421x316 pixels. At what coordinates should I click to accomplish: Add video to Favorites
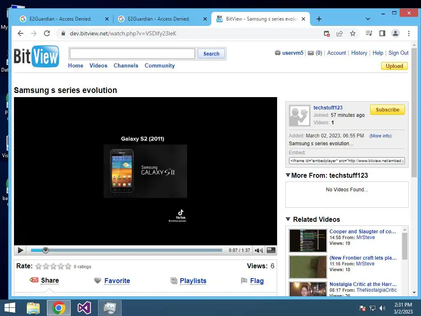click(117, 281)
